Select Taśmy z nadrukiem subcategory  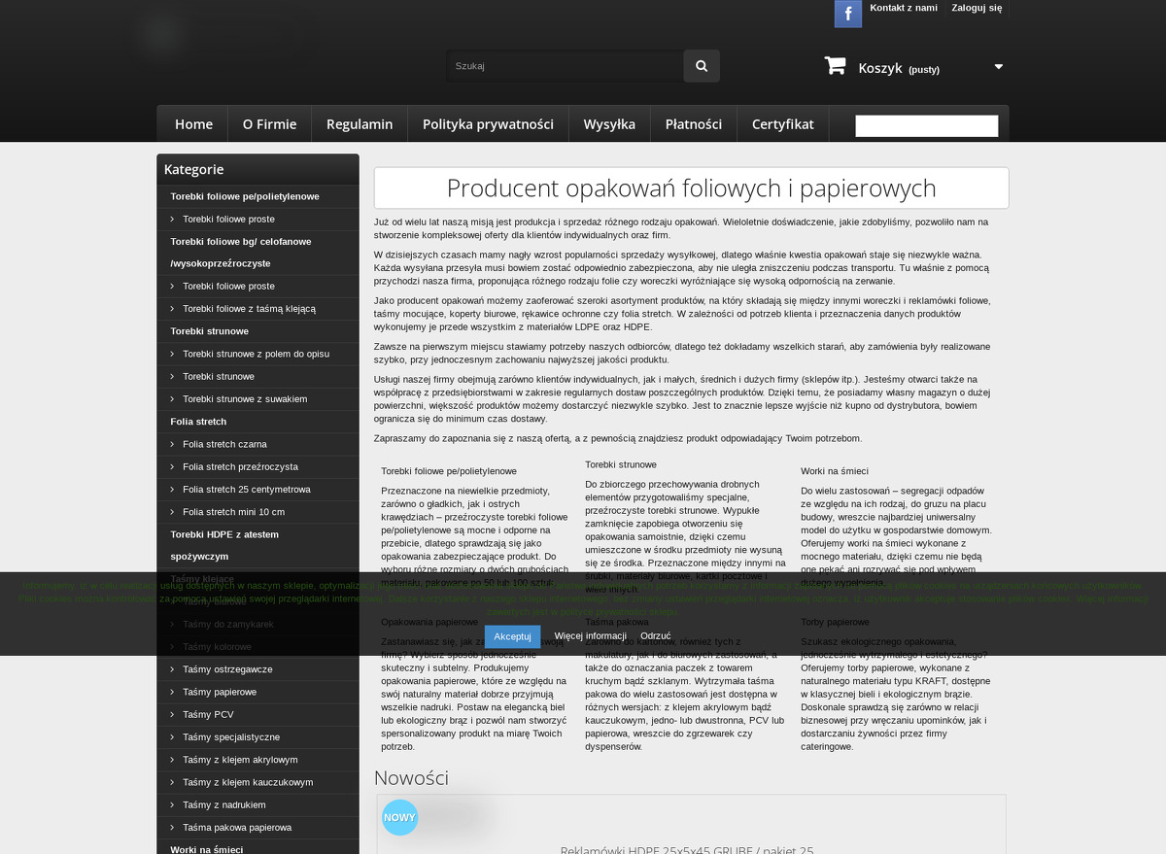coord(223,804)
